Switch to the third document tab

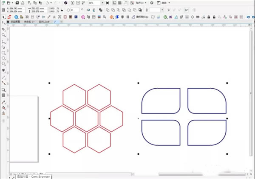44,22
